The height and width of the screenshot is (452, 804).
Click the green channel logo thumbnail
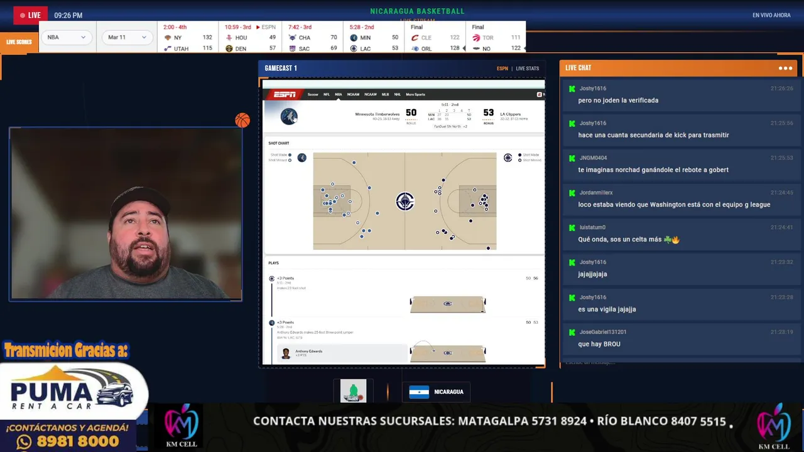click(353, 390)
